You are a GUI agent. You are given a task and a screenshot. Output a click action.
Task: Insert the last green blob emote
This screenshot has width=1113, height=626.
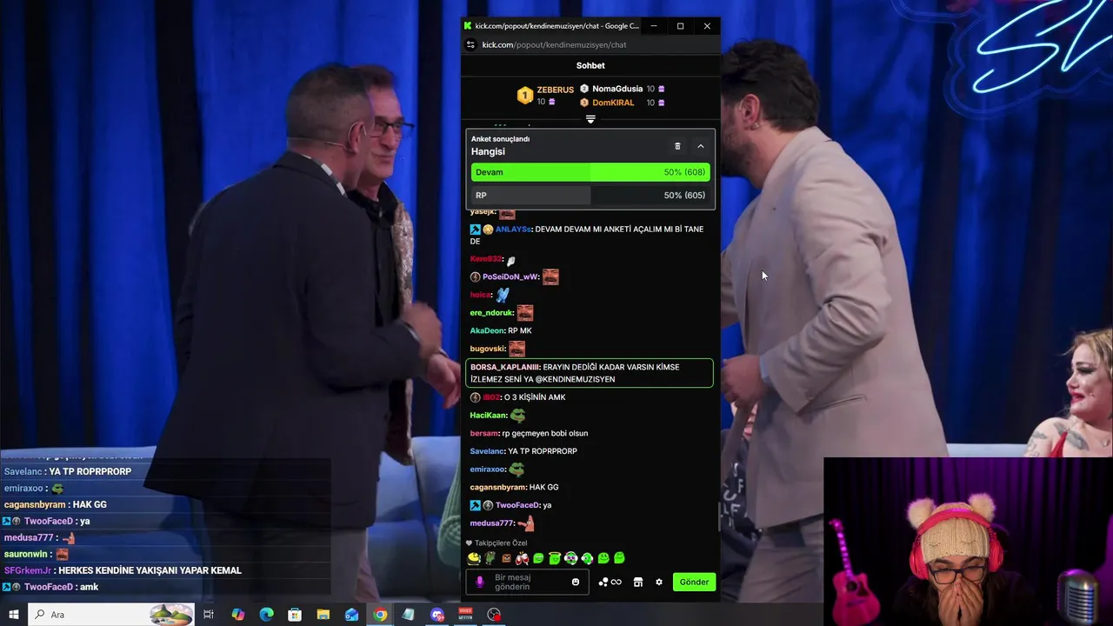coord(619,558)
